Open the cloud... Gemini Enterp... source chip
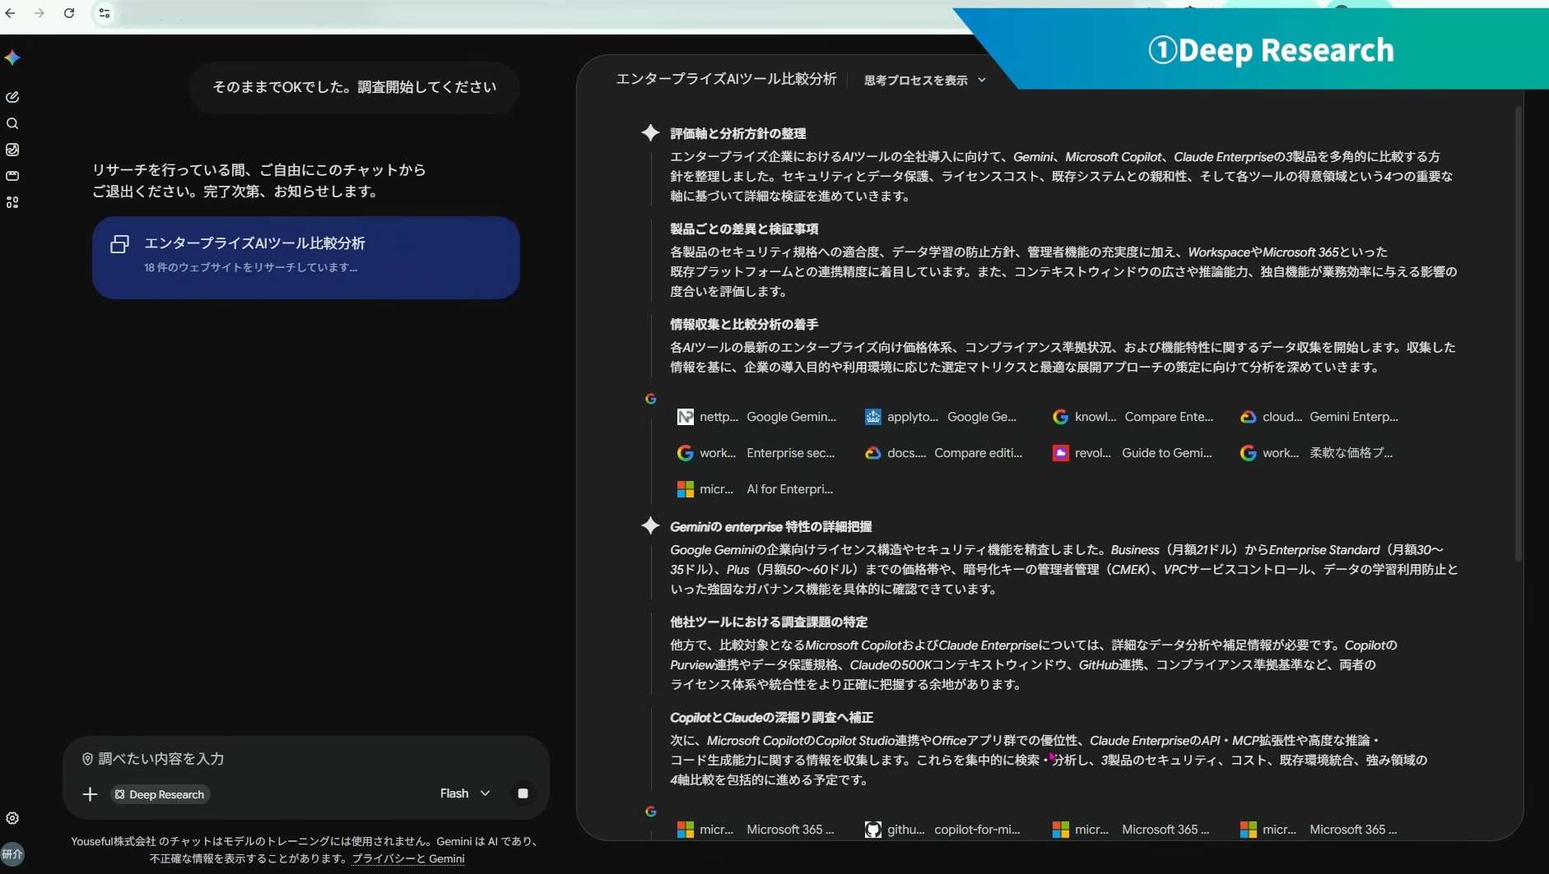Viewport: 1549px width, 874px height. click(x=1319, y=417)
